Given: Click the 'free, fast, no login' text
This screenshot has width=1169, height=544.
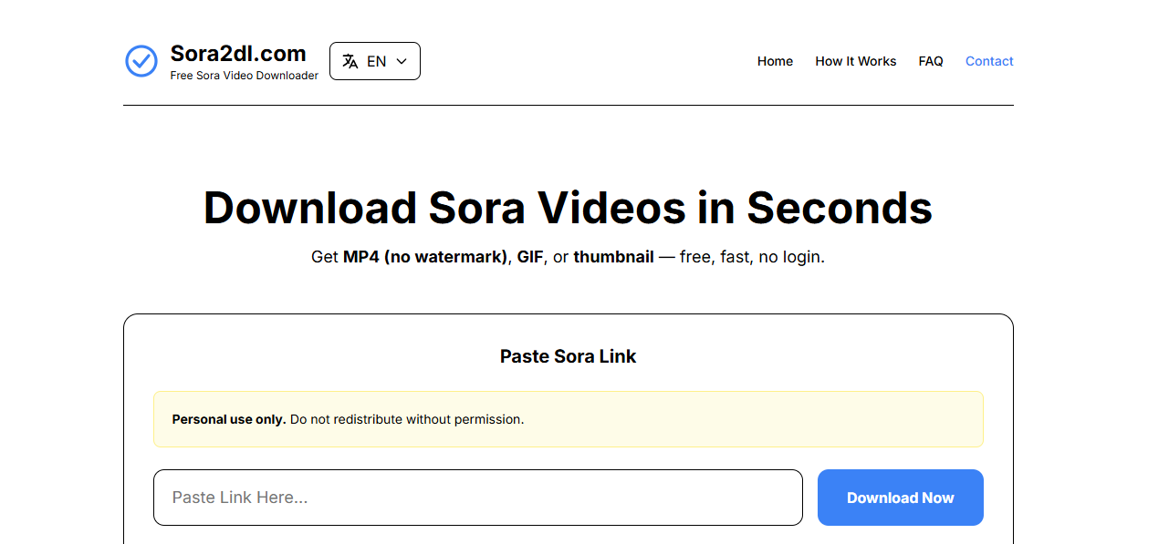Looking at the screenshot, I should tap(752, 257).
